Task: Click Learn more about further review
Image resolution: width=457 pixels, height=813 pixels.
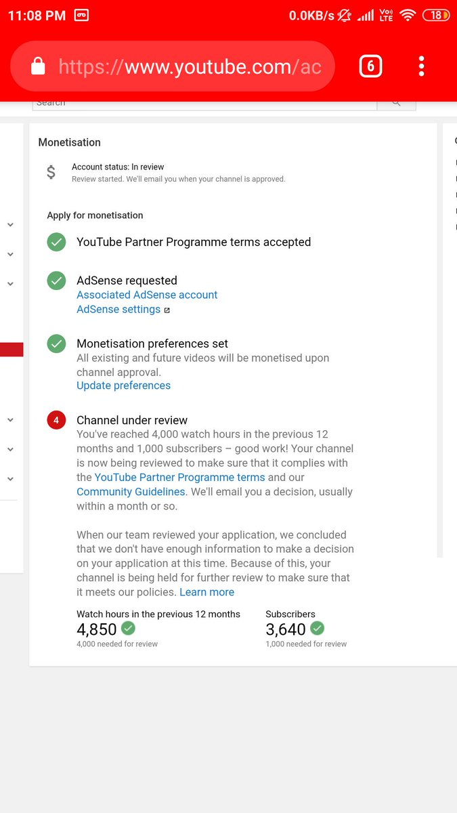Action: [206, 592]
